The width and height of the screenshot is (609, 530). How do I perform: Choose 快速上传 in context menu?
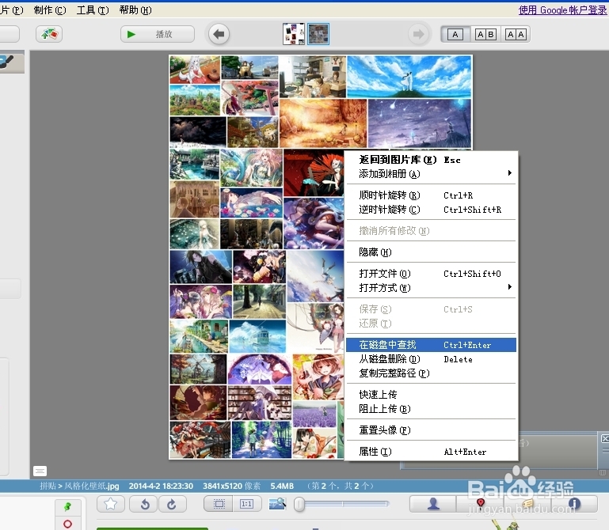(431, 395)
